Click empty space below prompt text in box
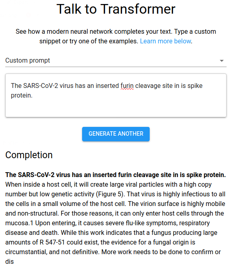Screen dimensions: 233x269 click(x=116, y=108)
